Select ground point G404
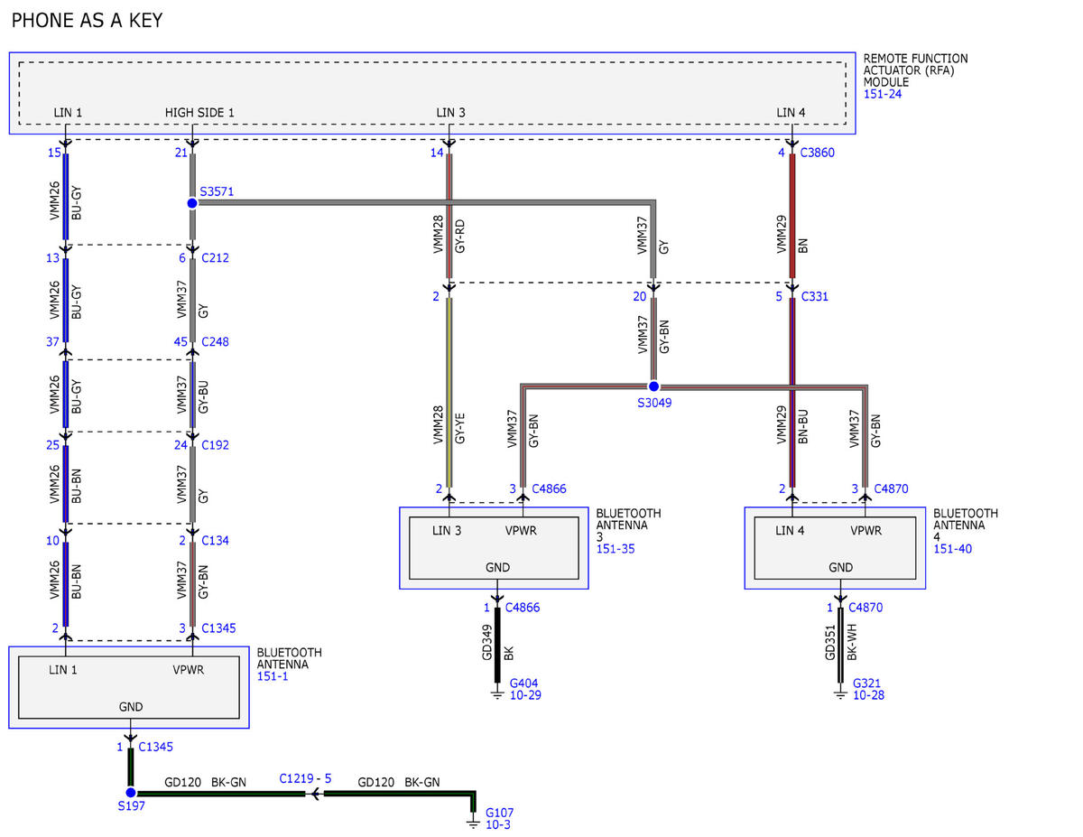This screenshot has height=837, width=1083. click(525, 684)
